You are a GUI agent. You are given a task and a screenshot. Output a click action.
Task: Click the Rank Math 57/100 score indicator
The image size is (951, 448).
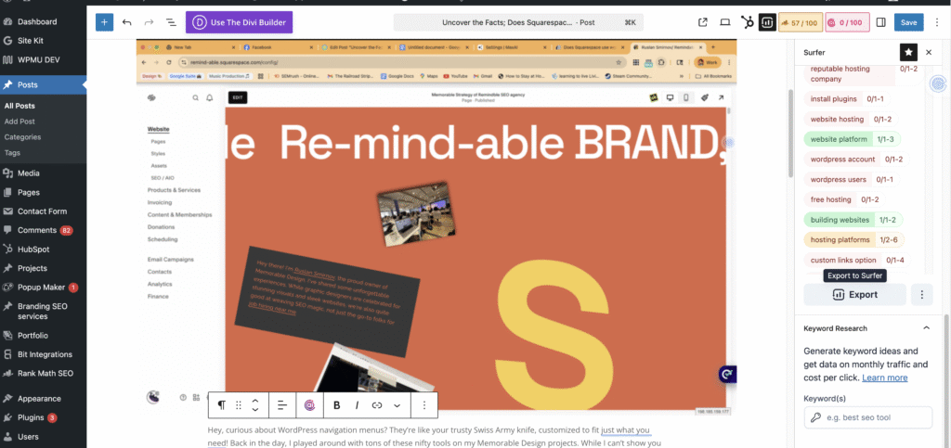799,21
